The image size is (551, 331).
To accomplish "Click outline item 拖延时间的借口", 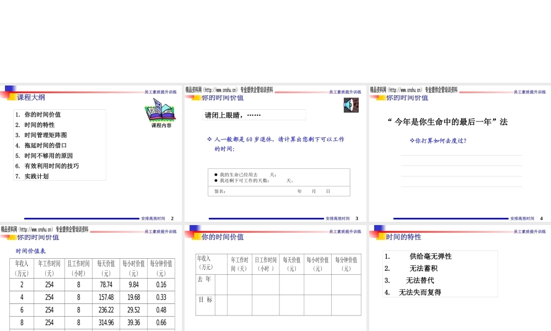I will (46, 145).
